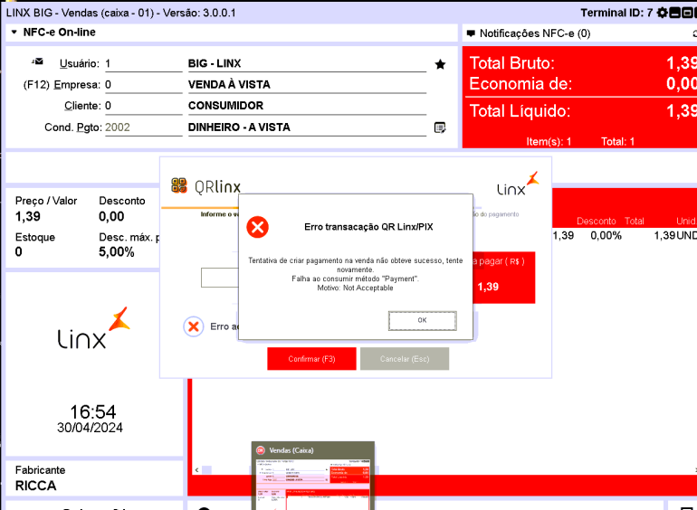Click the minimize window button in title bar
This screenshot has height=510, width=697.
tap(674, 13)
